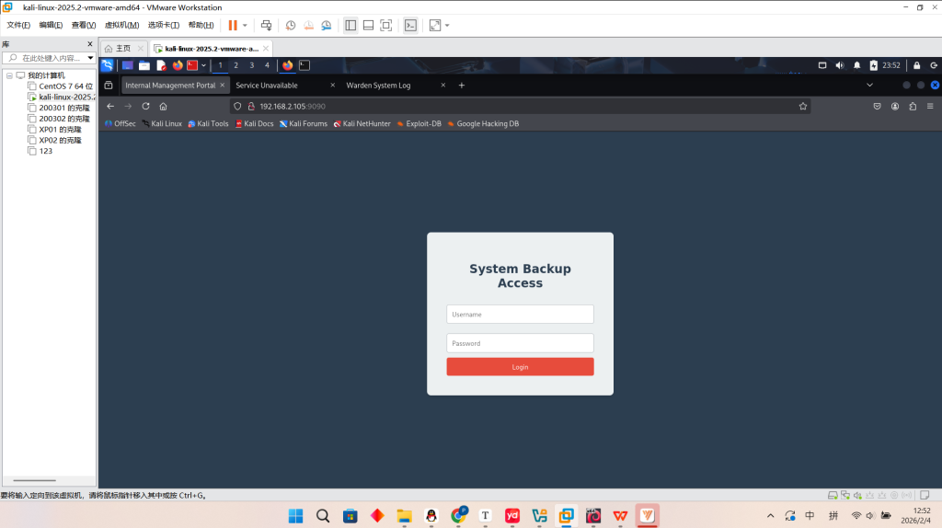This screenshot has width=942, height=528.
Task: Switch to the Warden System Log tab
Action: coord(378,86)
